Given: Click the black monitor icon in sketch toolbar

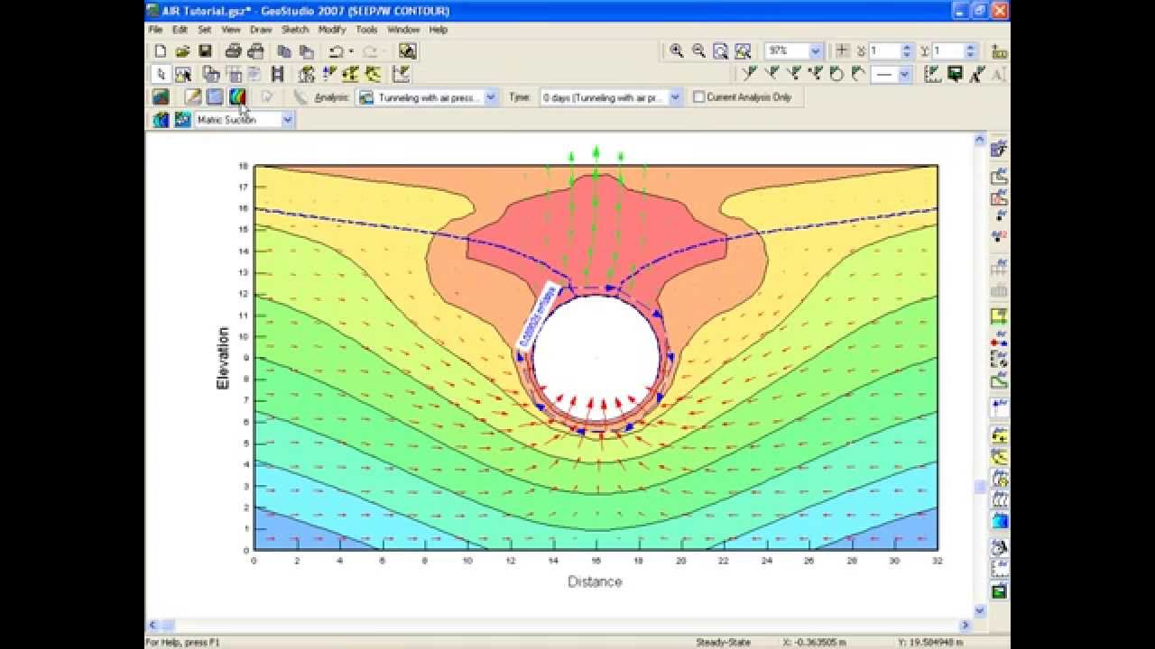Looking at the screenshot, I should point(955,74).
